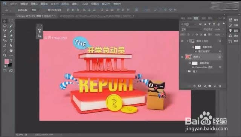Select the Rectangular Marquee tool
Image resolution: width=241 pixels, height=137 pixels.
[x=11, y=21]
